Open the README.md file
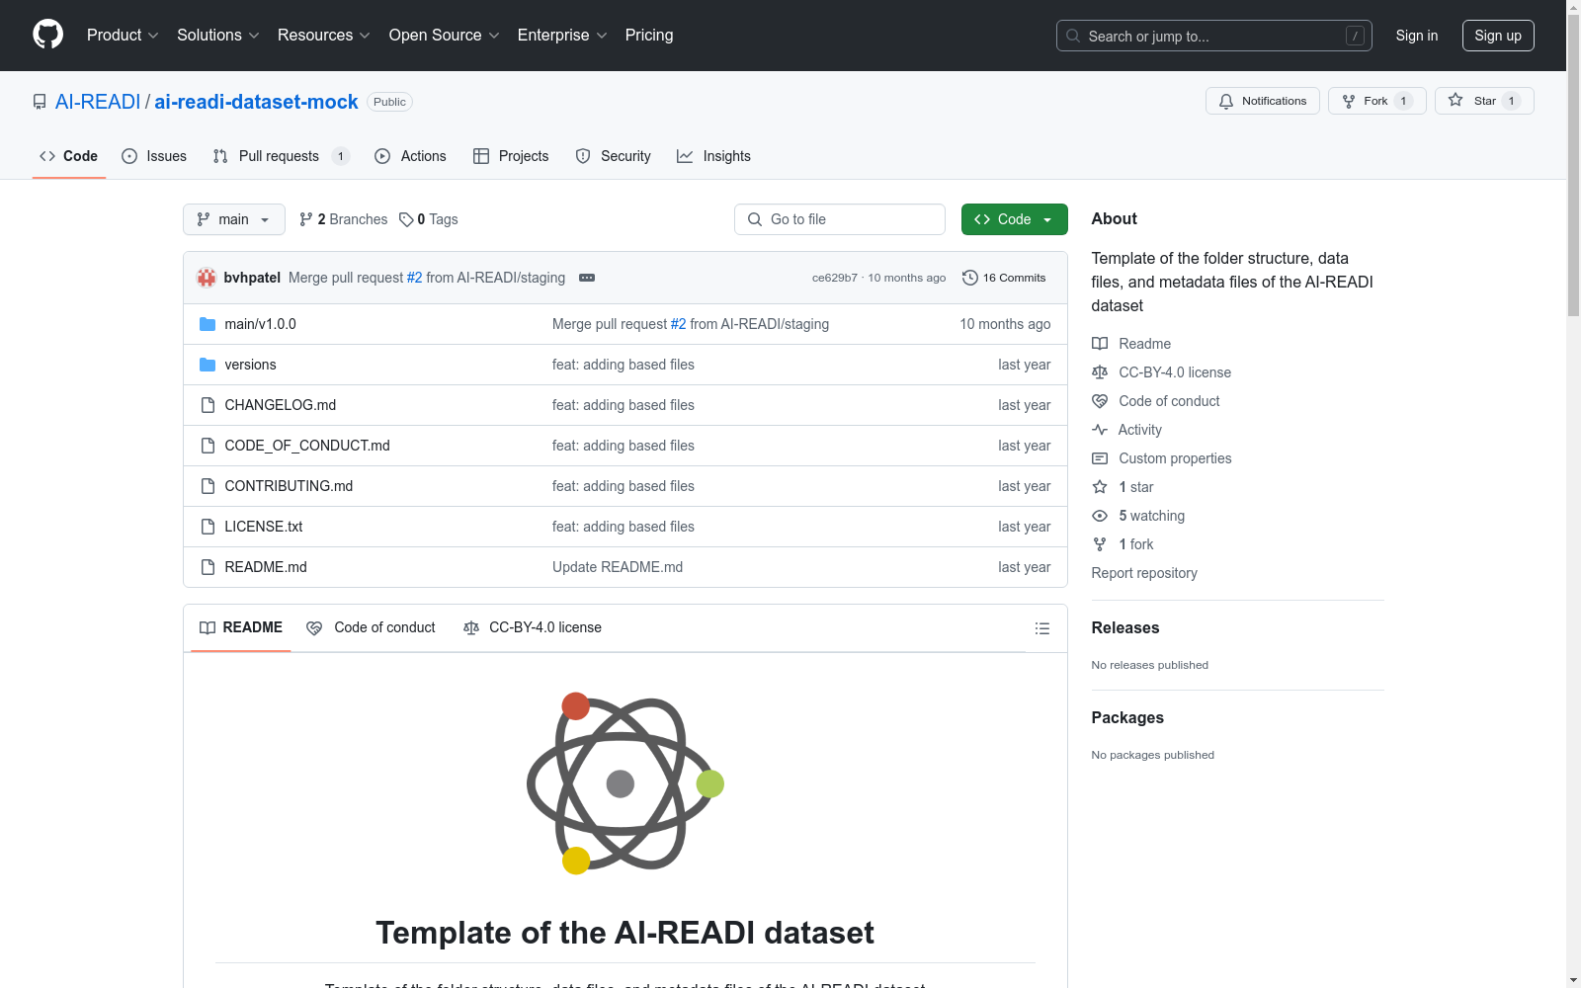This screenshot has width=1581, height=988. [266, 567]
